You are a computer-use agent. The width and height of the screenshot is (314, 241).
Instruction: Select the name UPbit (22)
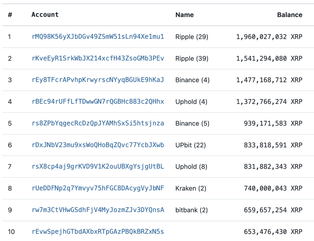[191, 145]
